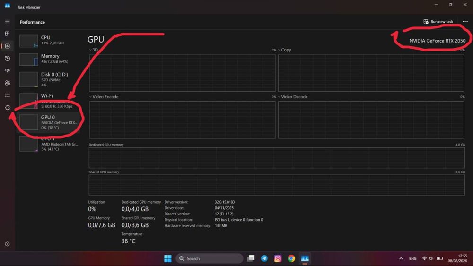Open App history page icon
473x266 pixels.
click(x=7, y=59)
